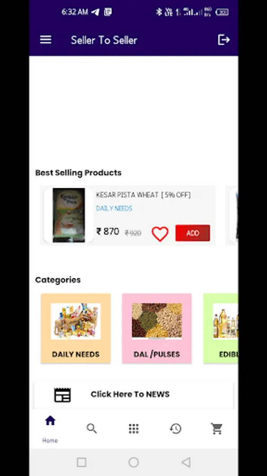The height and width of the screenshot is (476, 267).
Task: Open the Kesar Pista Wheat product image
Action: click(69, 215)
